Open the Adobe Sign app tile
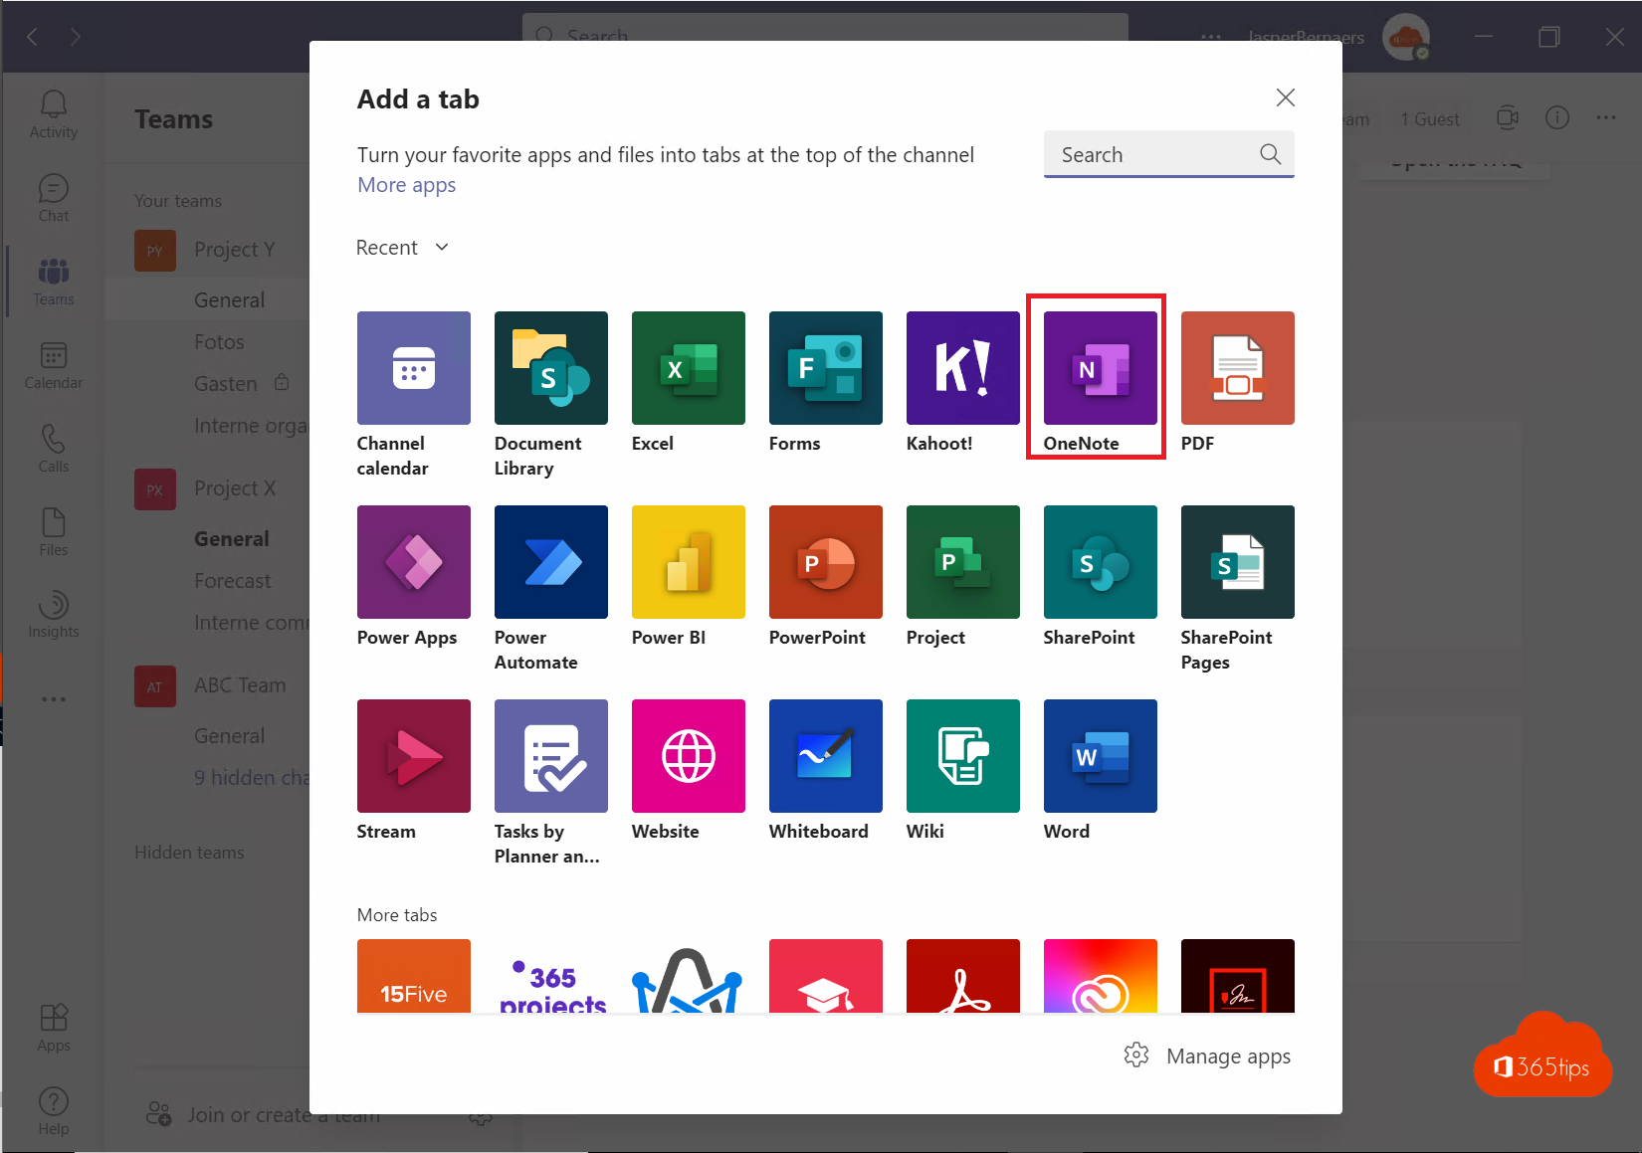Viewport: 1642px width, 1153px height. 1237,976
